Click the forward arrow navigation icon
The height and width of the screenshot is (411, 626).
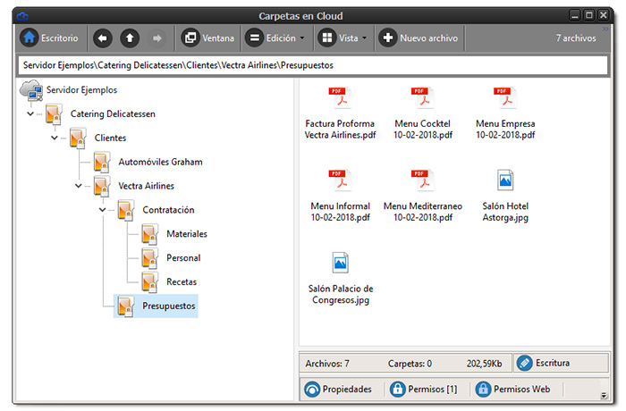tap(156, 38)
